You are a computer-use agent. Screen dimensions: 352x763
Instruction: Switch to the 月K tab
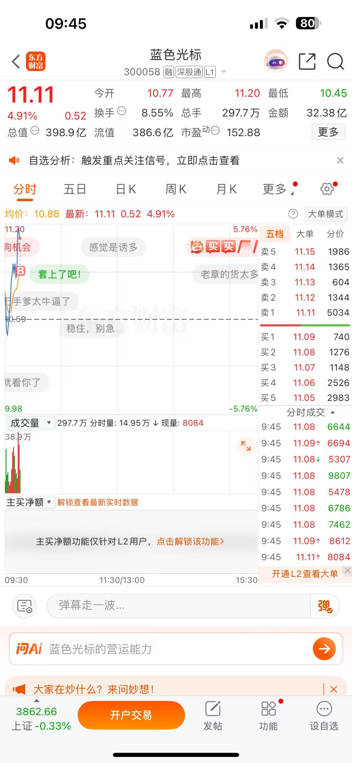click(x=227, y=189)
